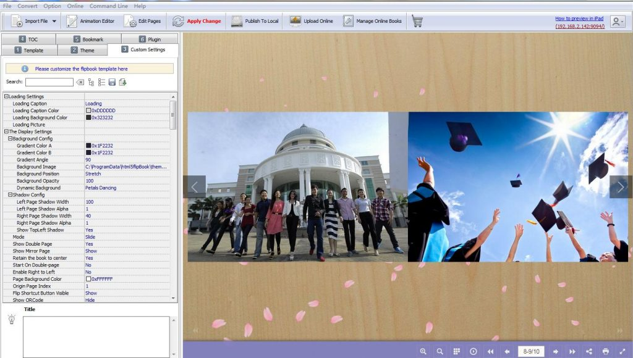Viewport: 633px width, 358px height.
Task: Pick Loading Caption Color swatch 0xDDDDDD
Action: (88, 110)
